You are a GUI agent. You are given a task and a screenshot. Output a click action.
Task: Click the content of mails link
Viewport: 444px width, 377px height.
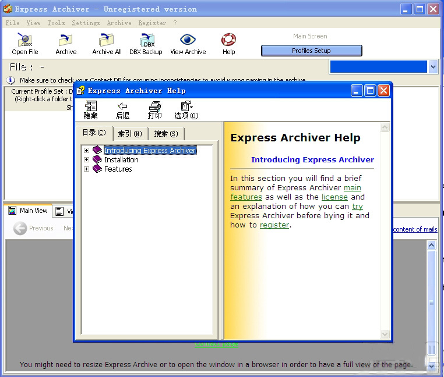pos(415,229)
